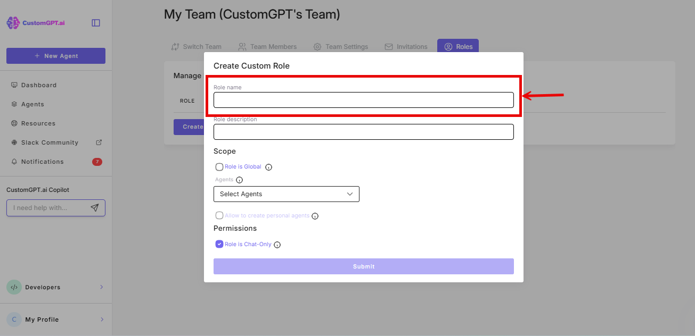
Task: Submit the new custom role
Action: pyautogui.click(x=363, y=266)
